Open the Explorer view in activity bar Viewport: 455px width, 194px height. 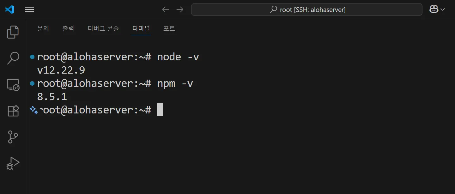click(x=13, y=32)
